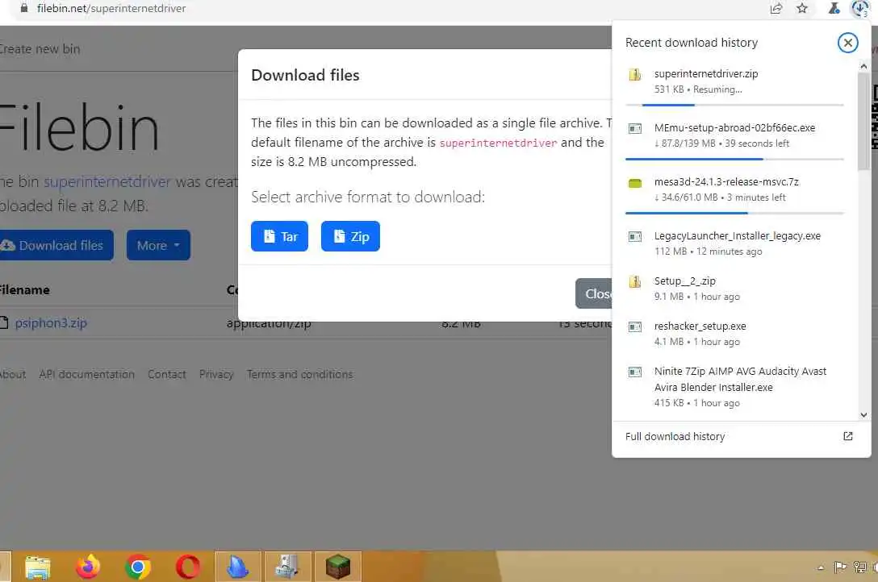Screen dimensions: 878x582
Task: Click the exe icon of LegacyLauncher installer
Action: pos(634,236)
